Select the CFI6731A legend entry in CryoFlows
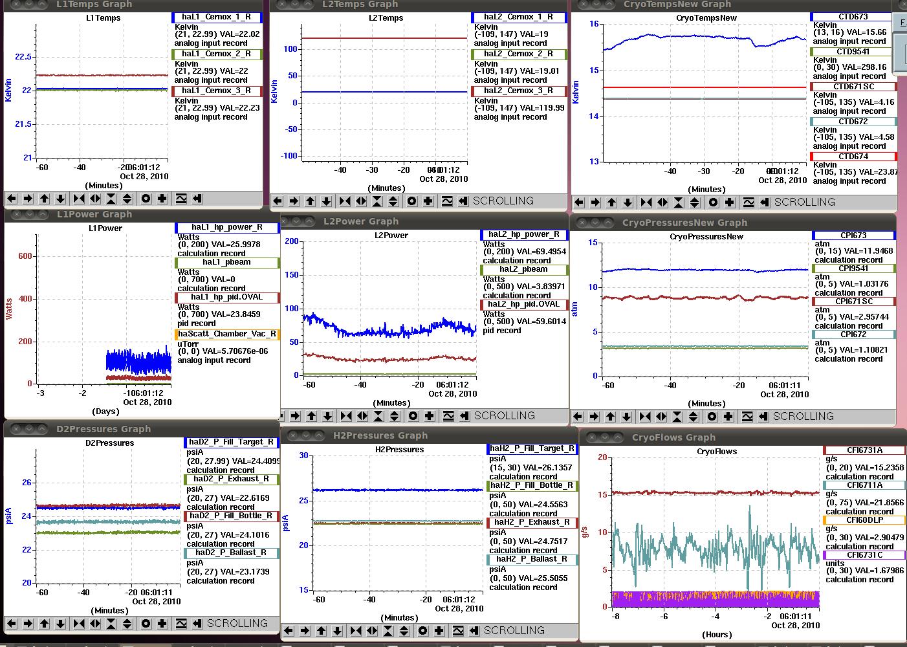Image resolution: width=907 pixels, height=647 pixels. coord(864,450)
